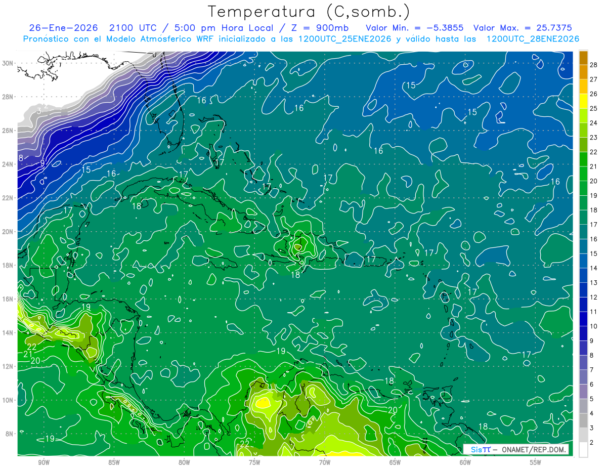
Task: Pick the gray legend swatch between 3 and 4
Action: (x=583, y=420)
